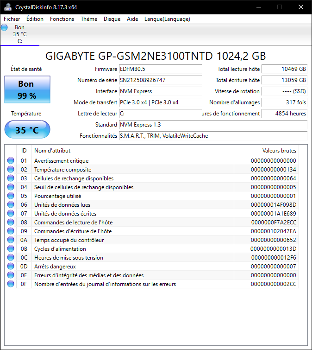Click the serial number field SN212508926747
This screenshot has width=312, height=350.
[x=161, y=80]
